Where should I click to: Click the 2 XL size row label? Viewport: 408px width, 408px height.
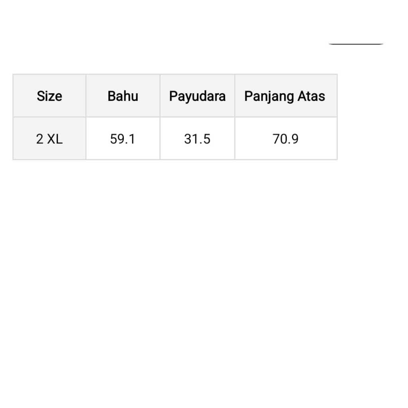point(49,139)
